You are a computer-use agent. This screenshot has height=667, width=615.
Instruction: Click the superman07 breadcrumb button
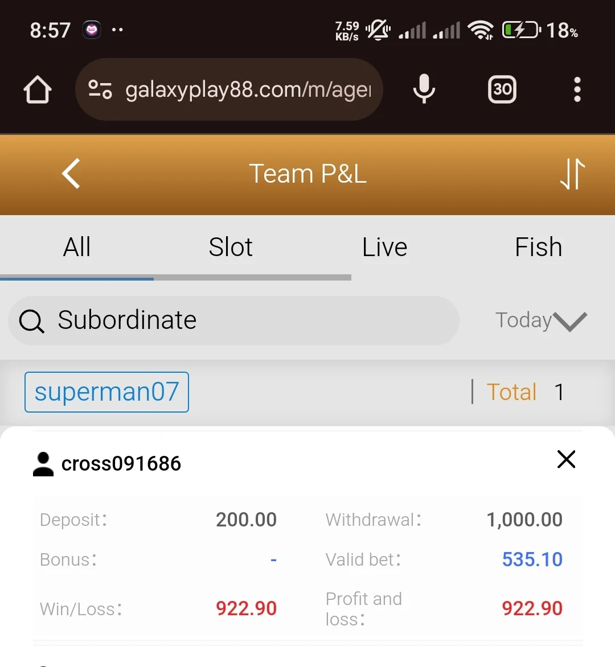coord(106,392)
